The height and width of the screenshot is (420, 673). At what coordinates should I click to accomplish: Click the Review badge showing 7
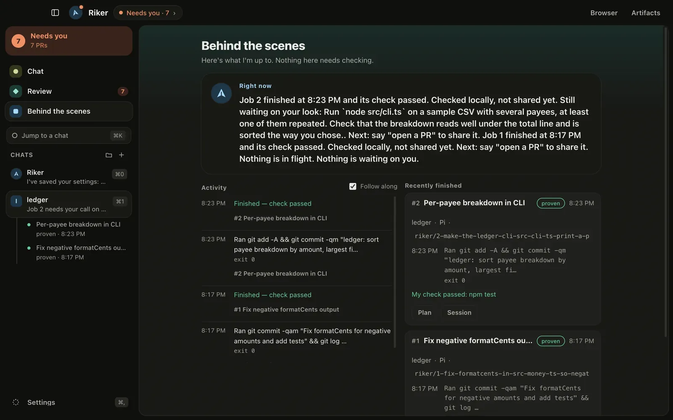[x=122, y=91]
